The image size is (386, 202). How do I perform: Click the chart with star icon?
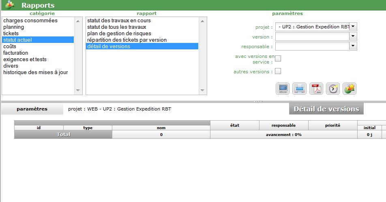350,89
